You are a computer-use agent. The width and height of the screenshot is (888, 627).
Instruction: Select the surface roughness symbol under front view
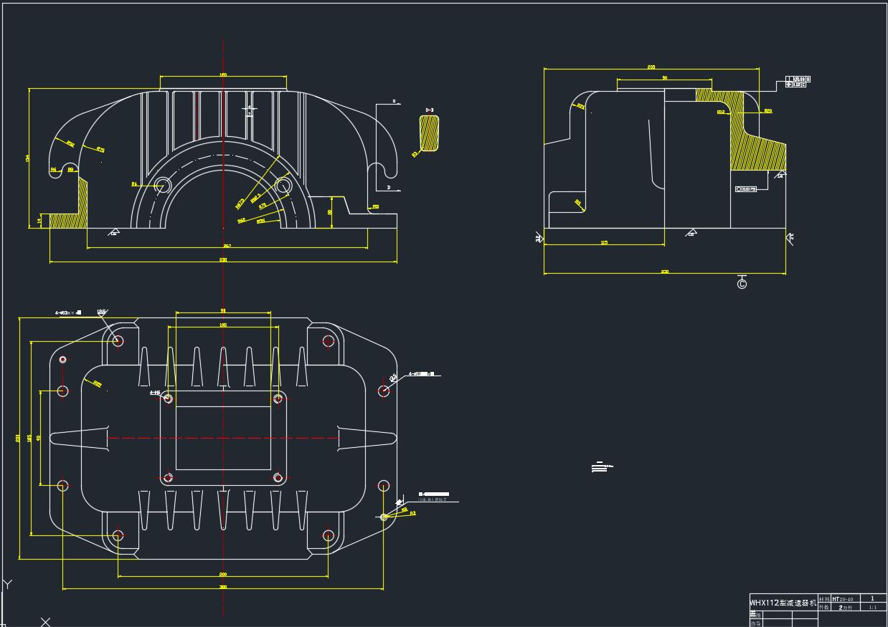(113, 231)
